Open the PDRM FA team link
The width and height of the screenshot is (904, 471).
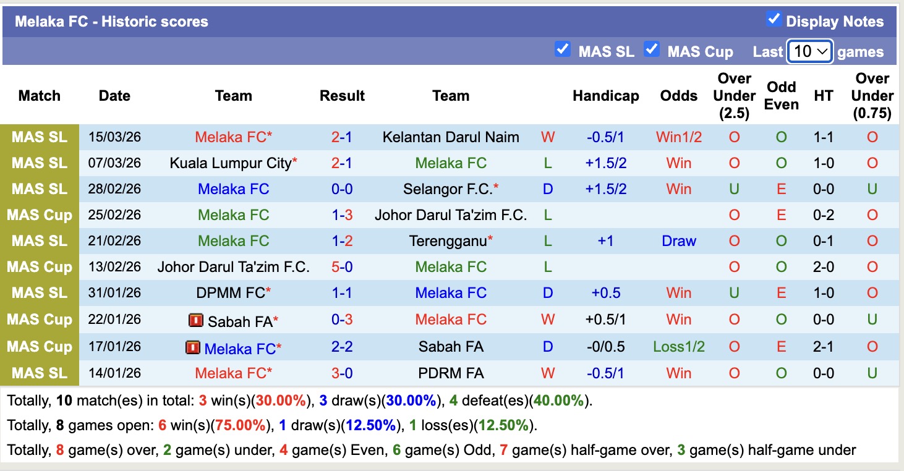(451, 373)
